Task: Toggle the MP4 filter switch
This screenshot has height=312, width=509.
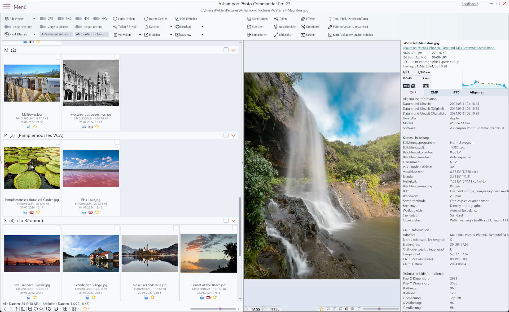Action: click(x=79, y=19)
